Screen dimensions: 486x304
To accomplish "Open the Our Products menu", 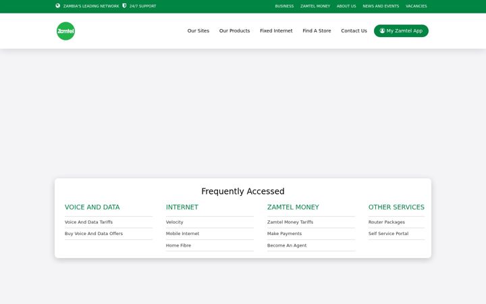I will coord(235,30).
